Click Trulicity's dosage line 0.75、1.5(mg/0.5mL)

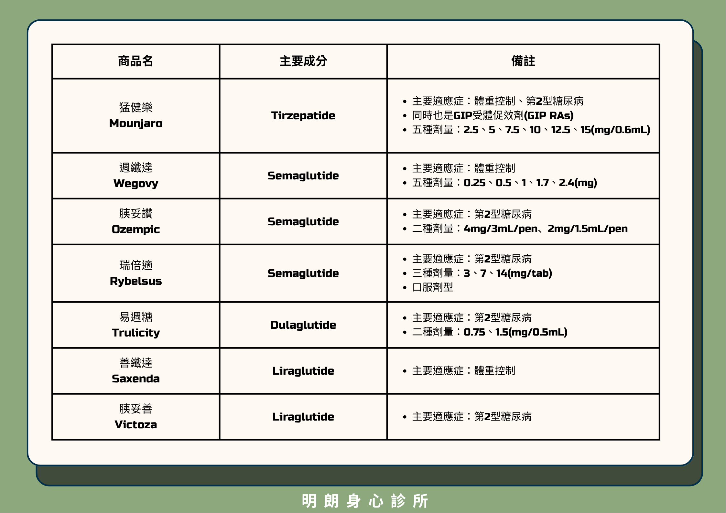(490, 332)
